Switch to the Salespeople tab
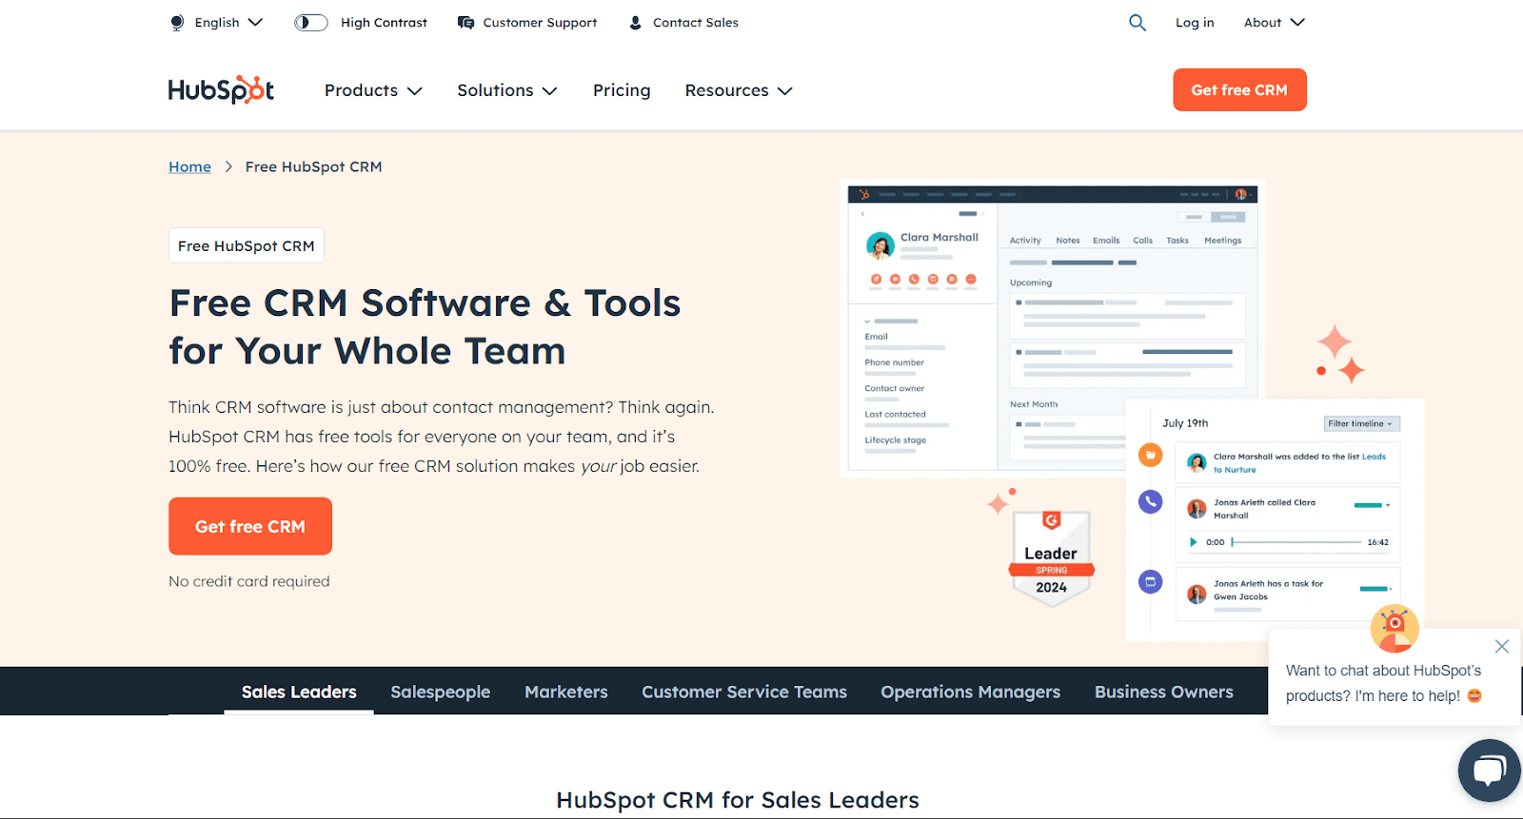The width and height of the screenshot is (1523, 819). tap(440, 692)
